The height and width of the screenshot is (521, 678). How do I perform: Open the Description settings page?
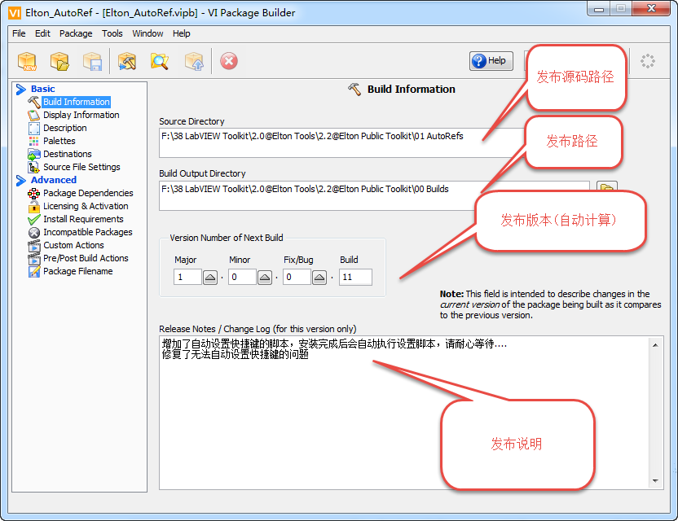(x=65, y=128)
